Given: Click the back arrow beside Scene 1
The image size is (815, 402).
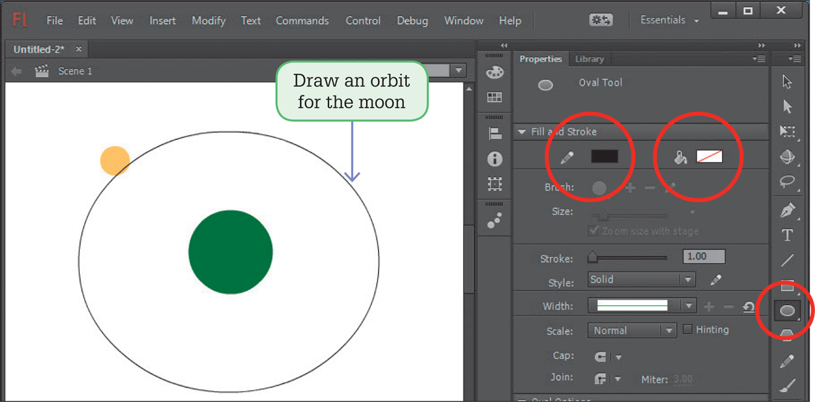Looking at the screenshot, I should click(x=16, y=71).
